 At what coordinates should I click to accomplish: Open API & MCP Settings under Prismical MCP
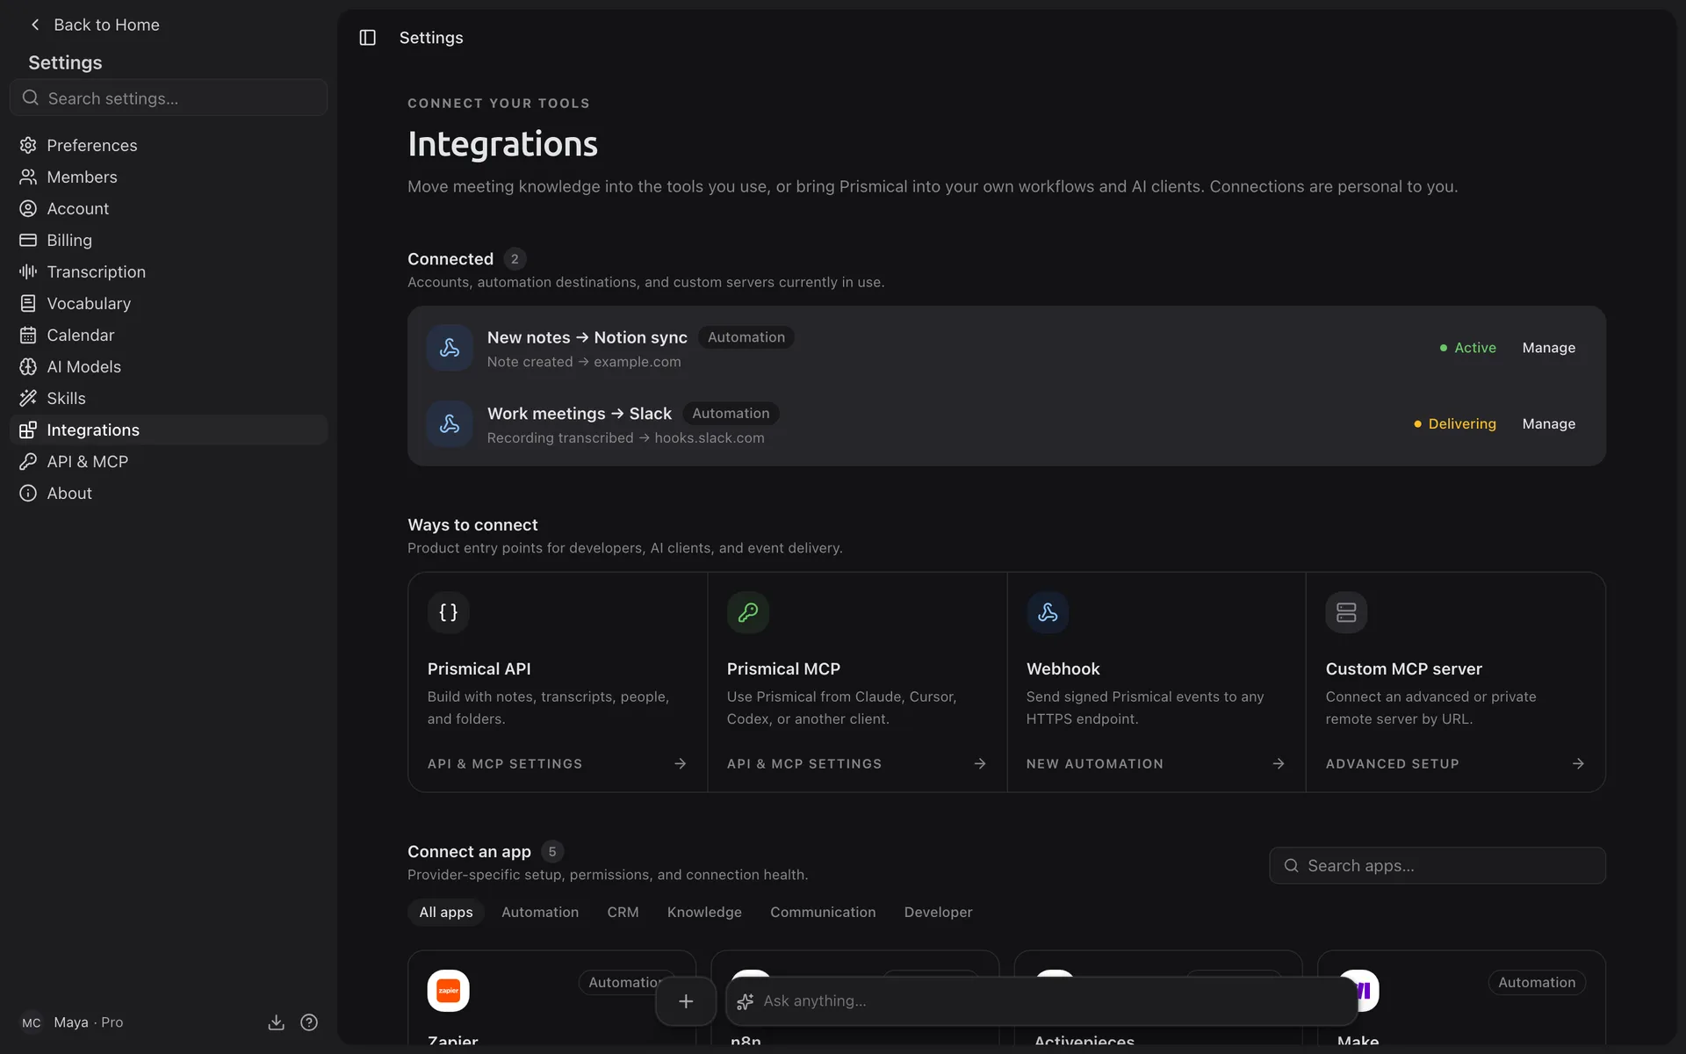856,764
